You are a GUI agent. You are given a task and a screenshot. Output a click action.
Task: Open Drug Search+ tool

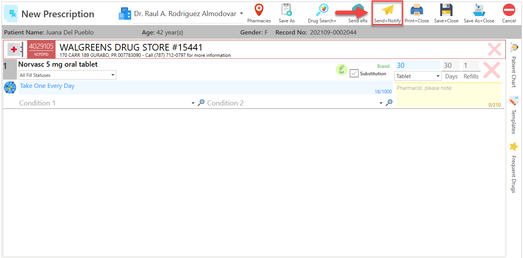(322, 13)
